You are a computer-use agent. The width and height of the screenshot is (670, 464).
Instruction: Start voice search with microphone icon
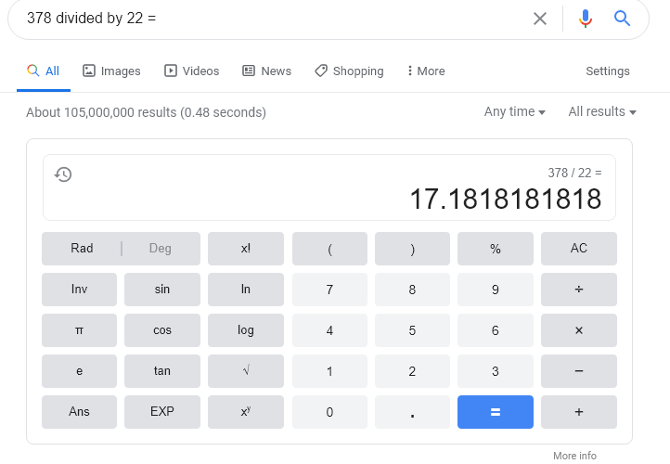tap(585, 19)
